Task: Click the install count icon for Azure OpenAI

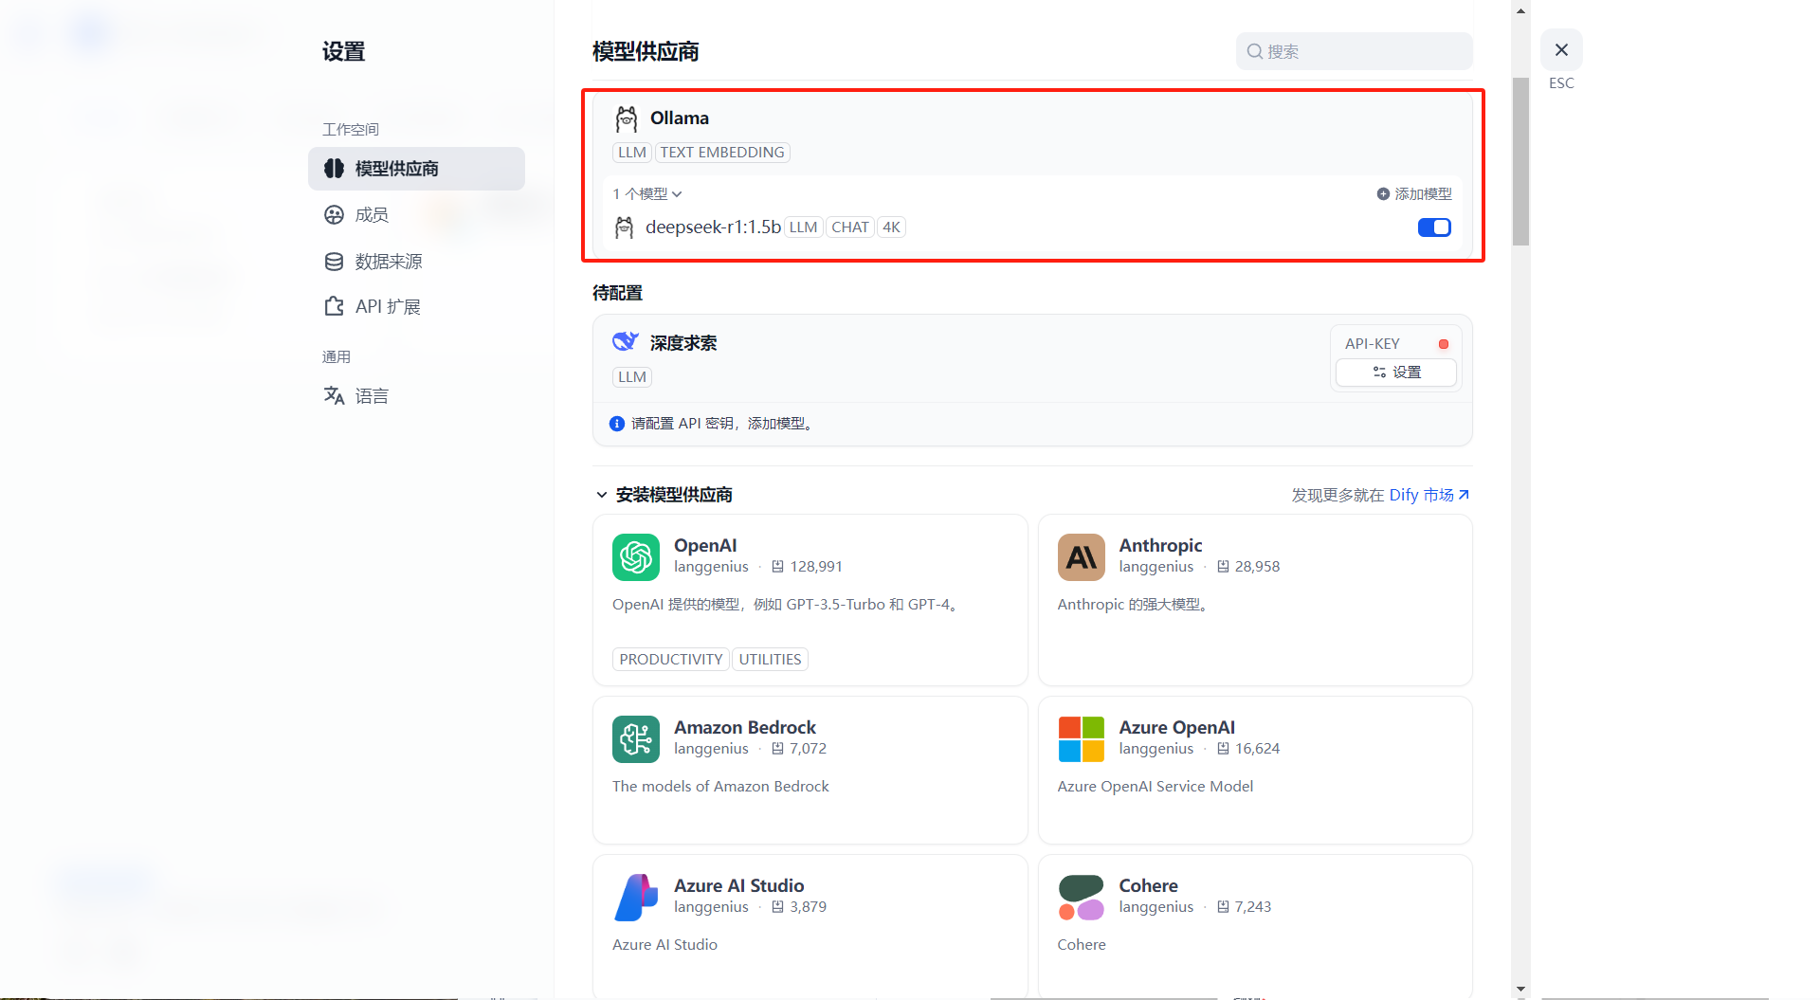Action: coord(1223,748)
